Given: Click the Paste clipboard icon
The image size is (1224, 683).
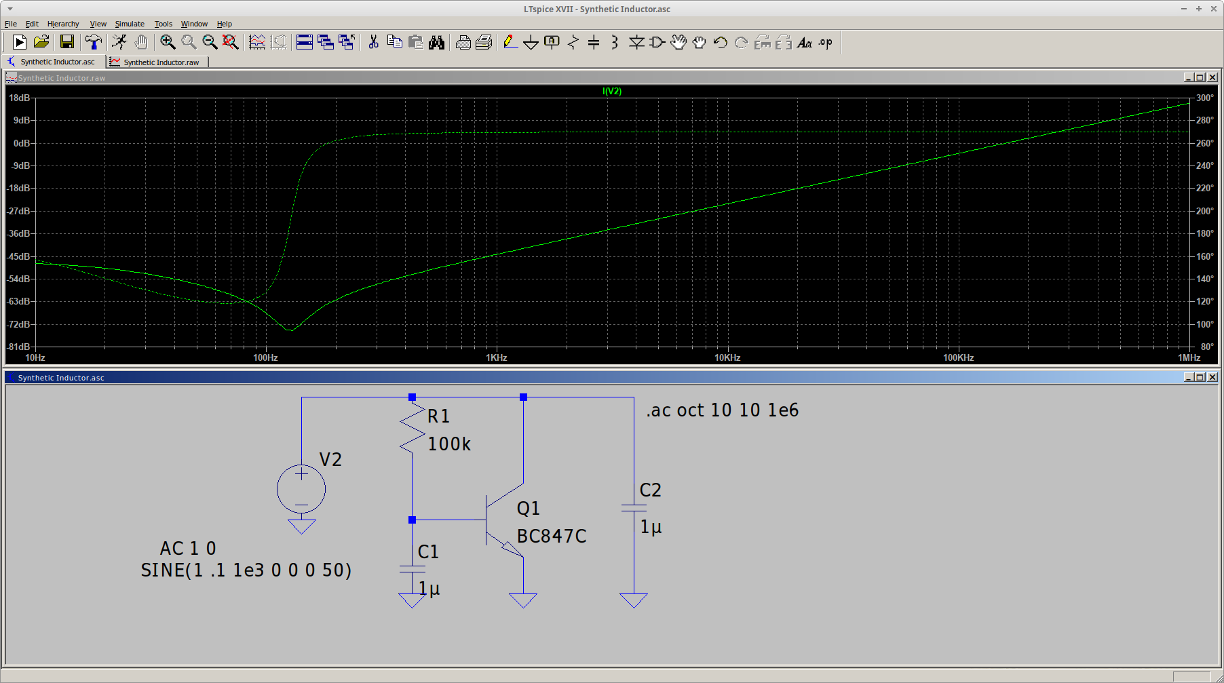Looking at the screenshot, I should click(415, 42).
